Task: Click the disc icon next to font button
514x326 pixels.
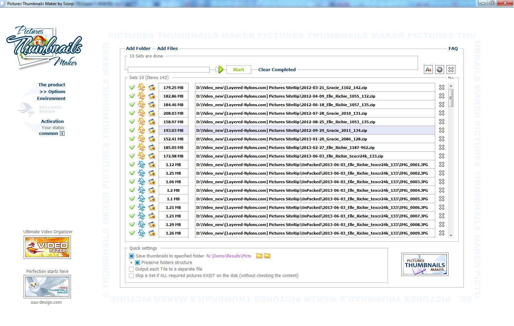Action: coord(440,70)
